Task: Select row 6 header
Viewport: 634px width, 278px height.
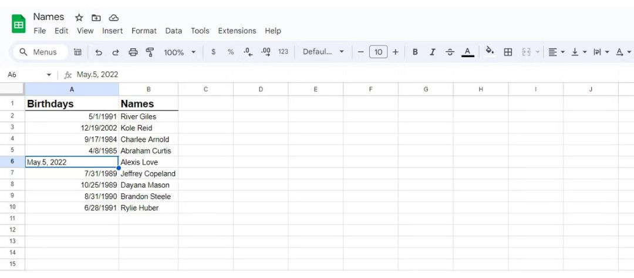Action: coord(12,162)
